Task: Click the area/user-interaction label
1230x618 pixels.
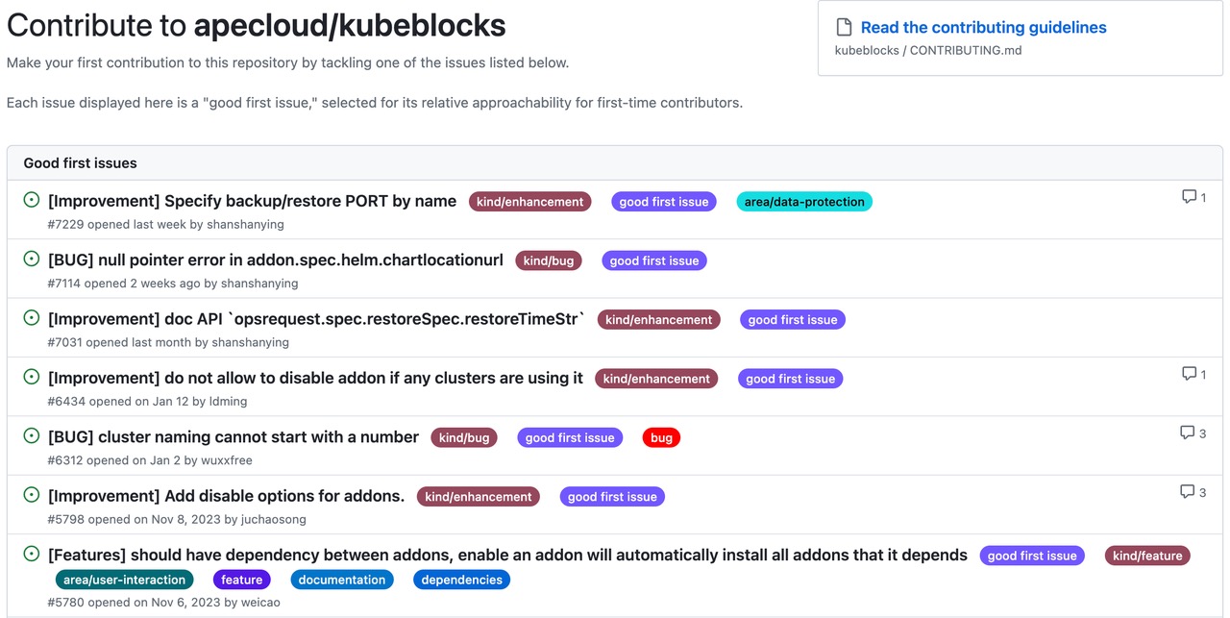Action: coord(124,580)
